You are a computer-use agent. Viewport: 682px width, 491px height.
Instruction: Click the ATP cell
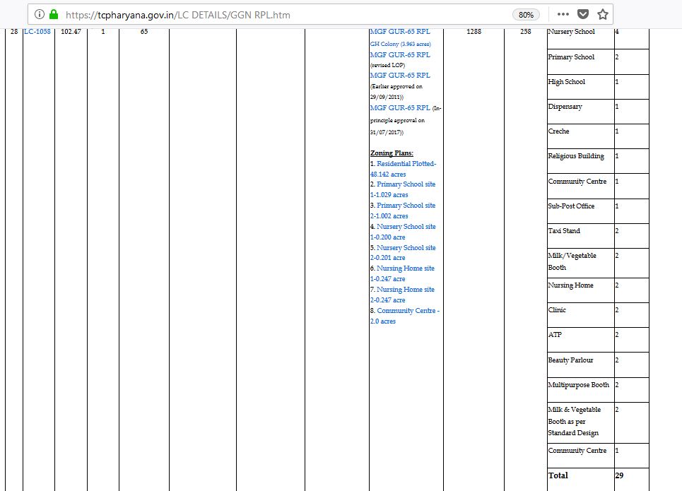[580, 340]
